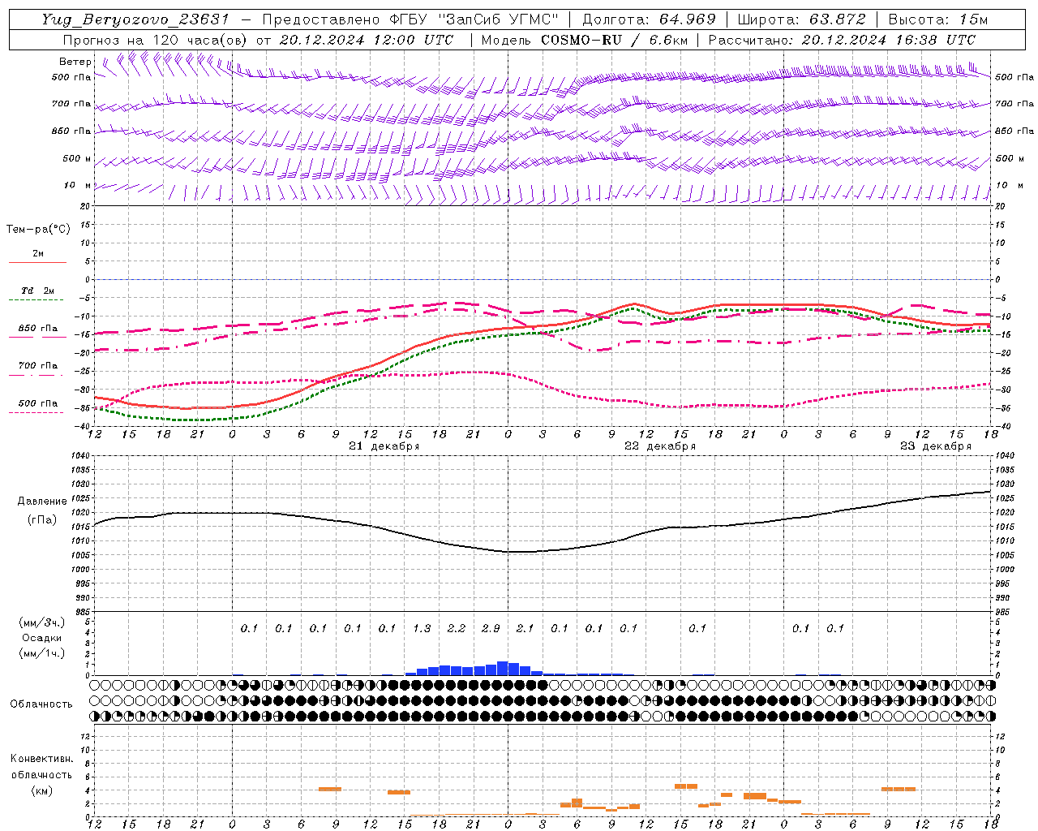
Task: Click the computed time Рассчитано: 20.12.2024 16:38 UTC
Action: point(843,40)
